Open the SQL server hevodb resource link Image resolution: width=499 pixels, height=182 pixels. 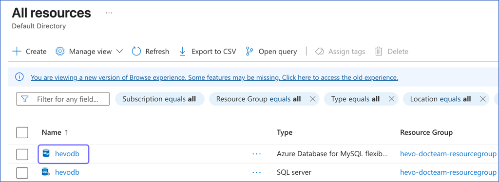pos(67,172)
